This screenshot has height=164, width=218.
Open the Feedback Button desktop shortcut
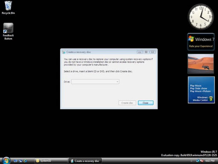tap(8, 31)
